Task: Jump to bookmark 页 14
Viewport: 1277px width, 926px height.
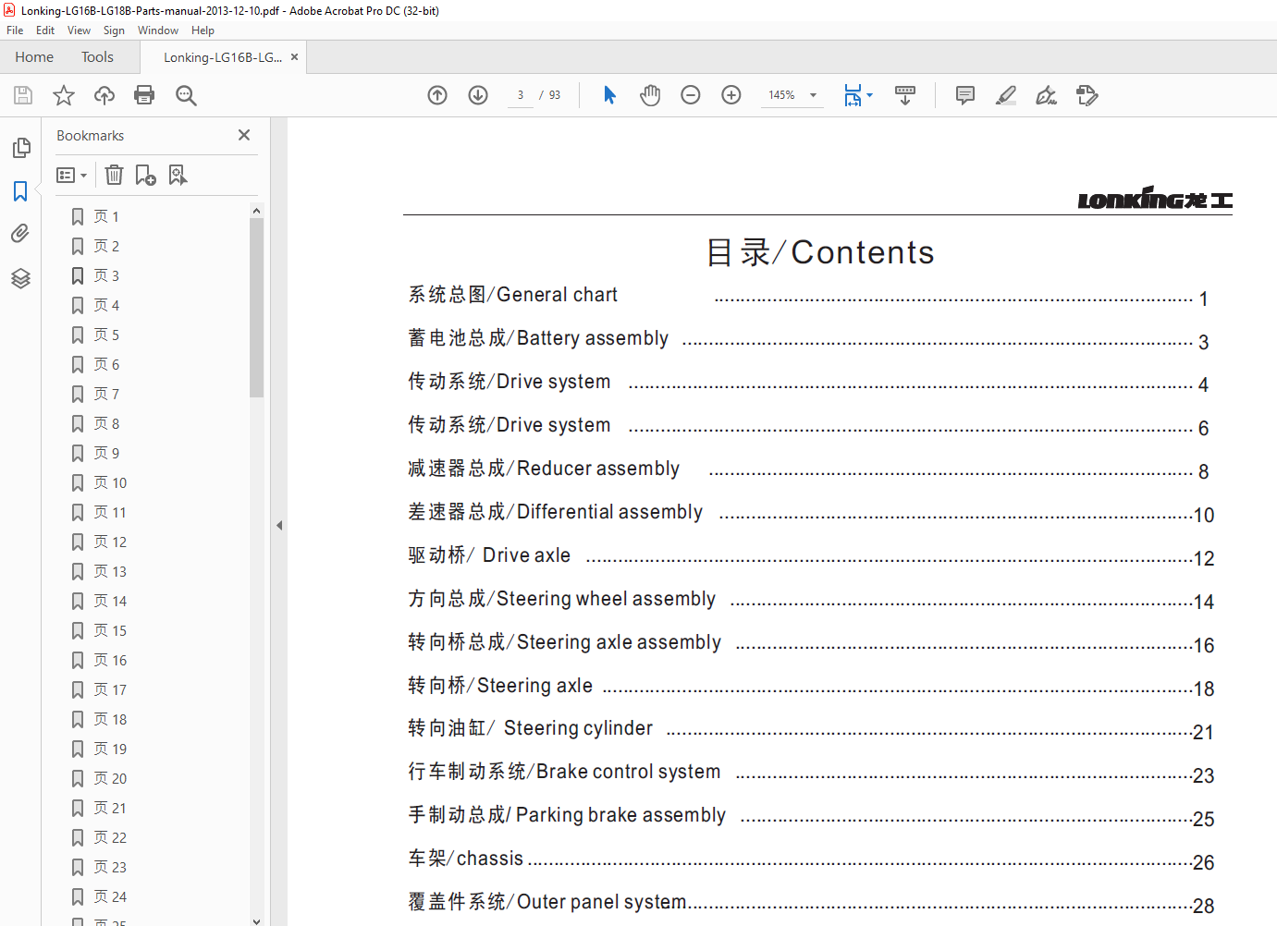Action: pos(110,601)
